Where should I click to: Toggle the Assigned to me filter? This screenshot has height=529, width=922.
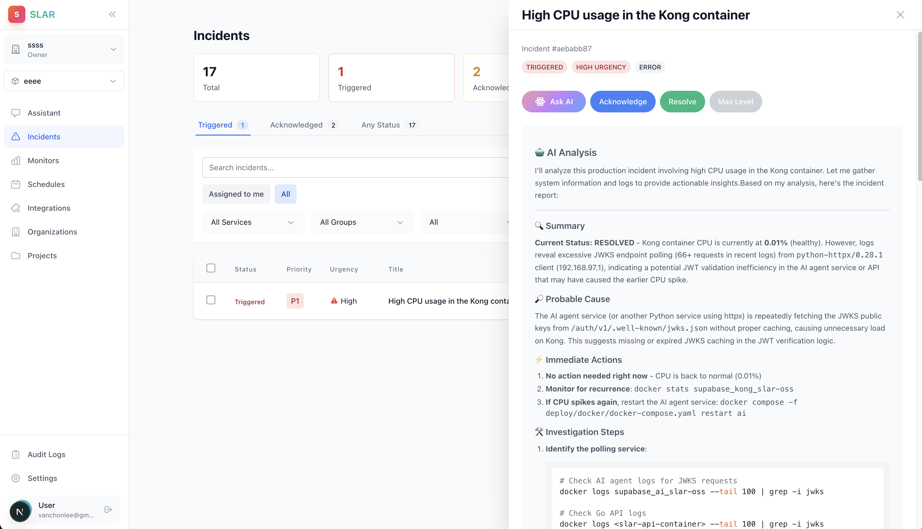pyautogui.click(x=236, y=194)
